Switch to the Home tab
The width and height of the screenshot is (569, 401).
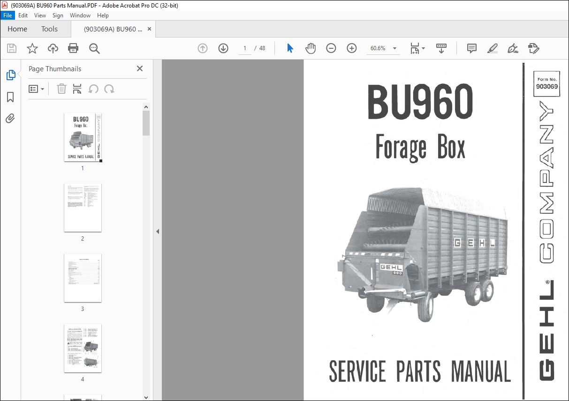[17, 29]
